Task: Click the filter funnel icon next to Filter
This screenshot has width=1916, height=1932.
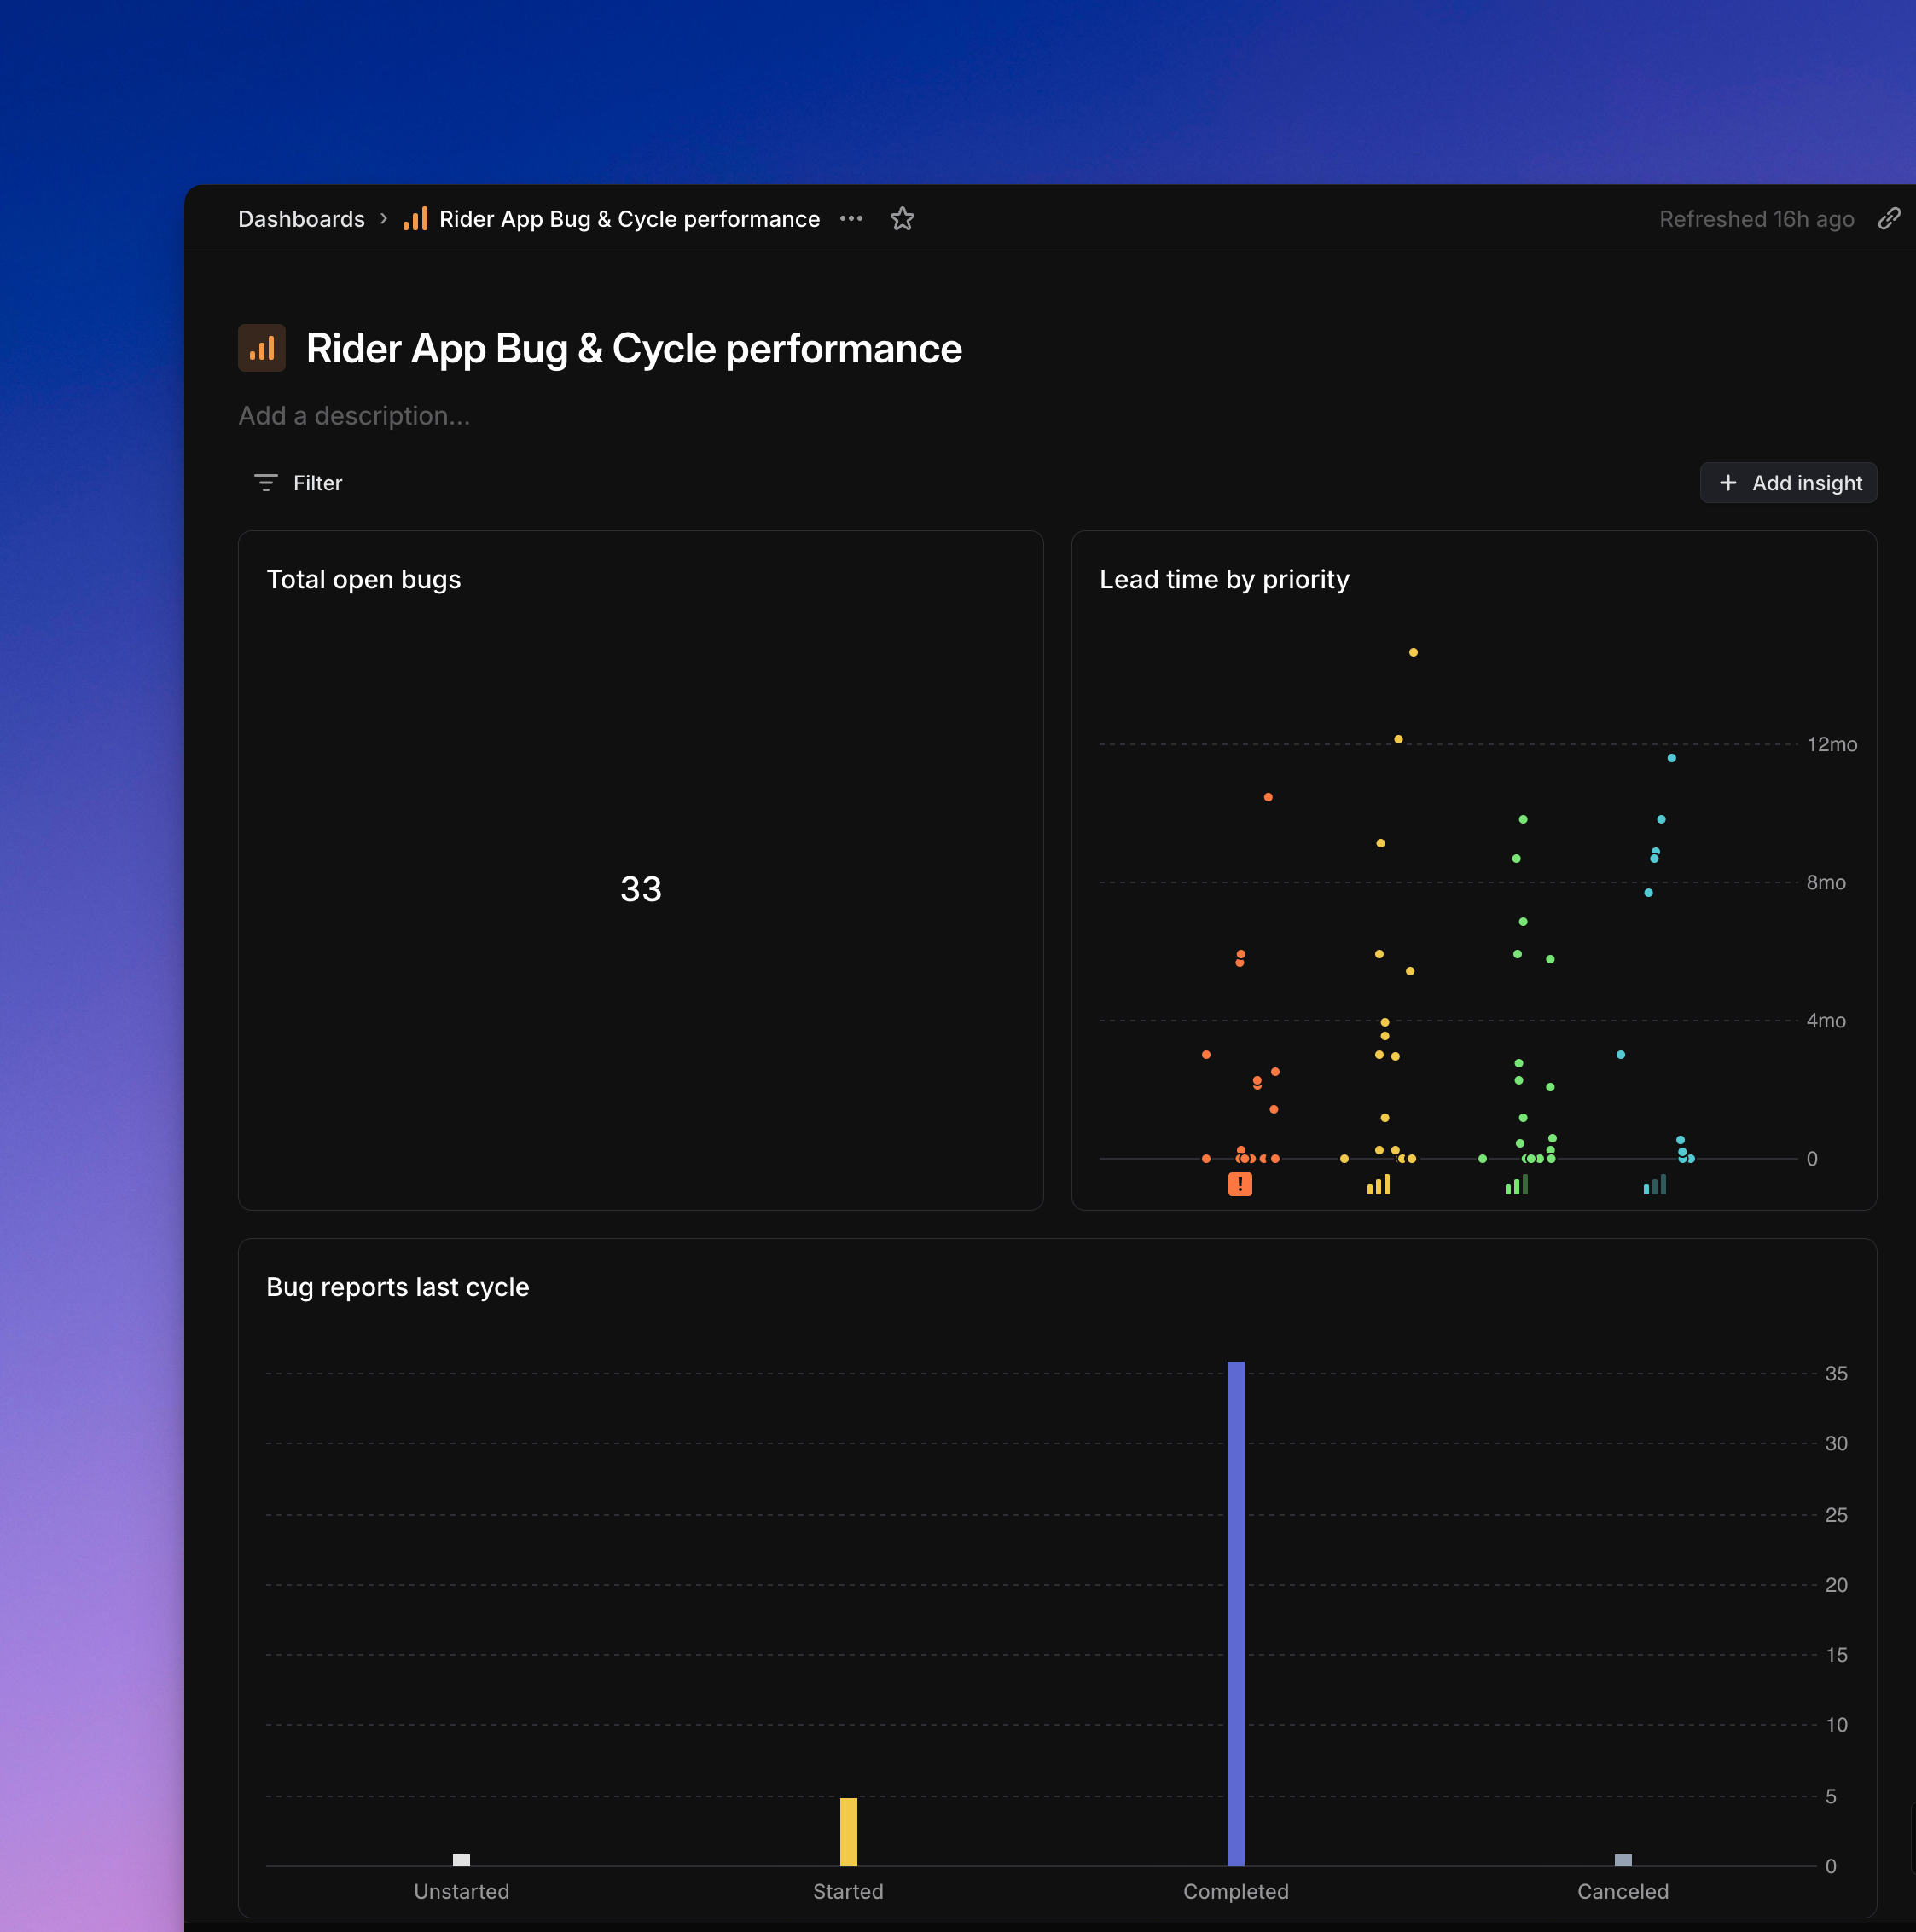Action: [x=264, y=482]
